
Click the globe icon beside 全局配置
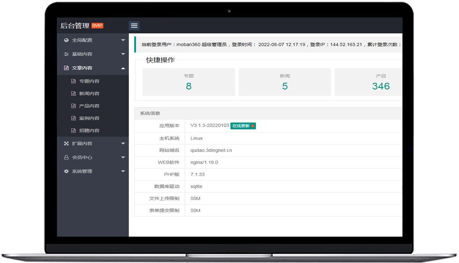66,40
